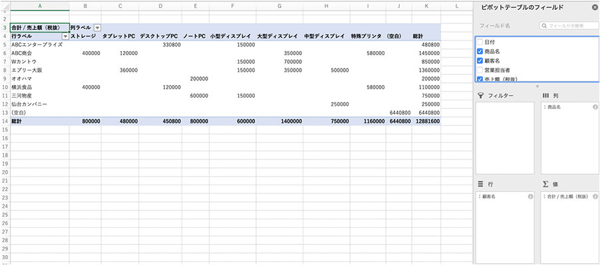Uncheck the 商品名 field checkbox
This screenshot has width=600, height=265.
[x=480, y=51]
